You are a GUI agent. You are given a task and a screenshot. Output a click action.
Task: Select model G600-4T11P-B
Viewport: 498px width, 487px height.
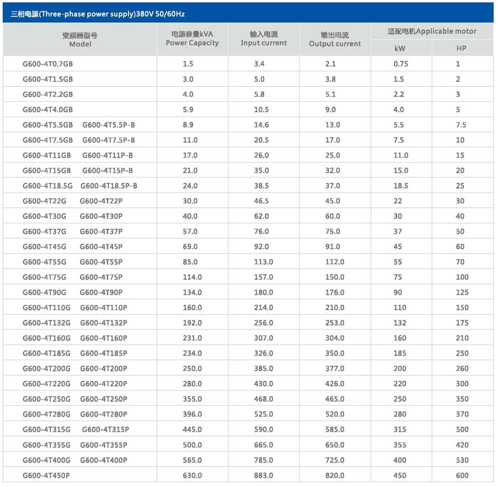(108, 155)
